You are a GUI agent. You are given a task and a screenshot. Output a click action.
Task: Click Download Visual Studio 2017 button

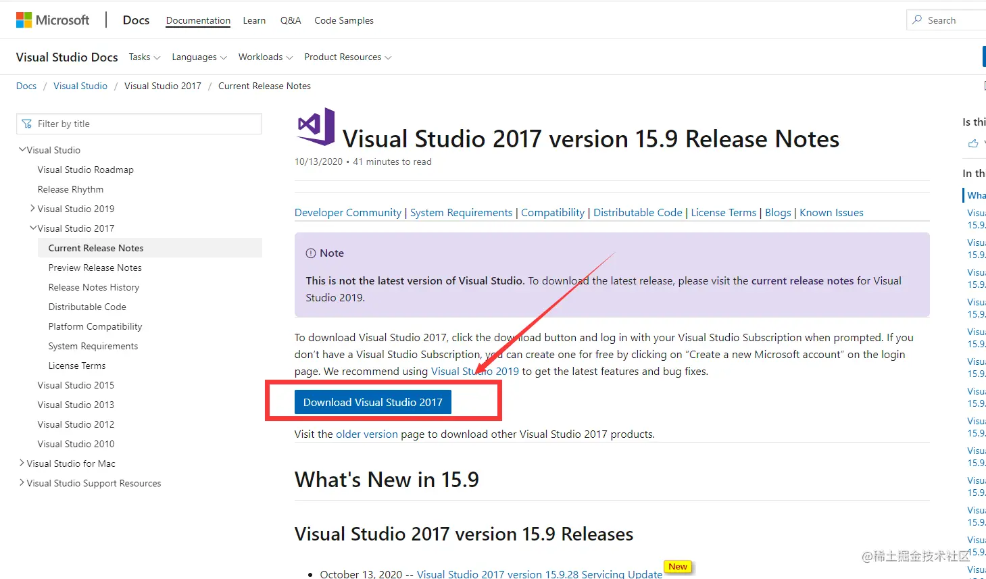(x=373, y=402)
